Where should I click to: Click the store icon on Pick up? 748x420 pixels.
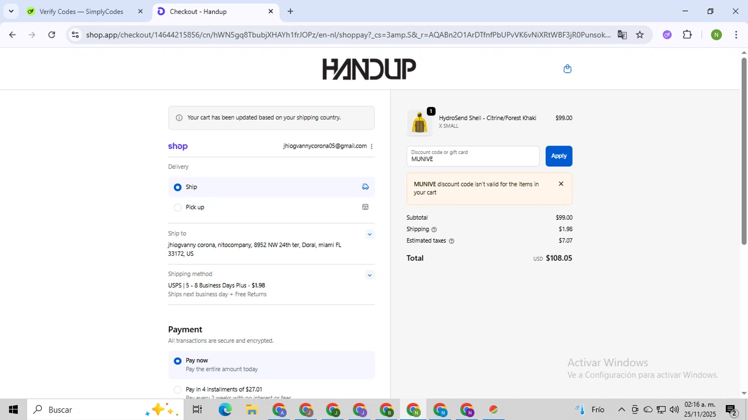(x=365, y=207)
